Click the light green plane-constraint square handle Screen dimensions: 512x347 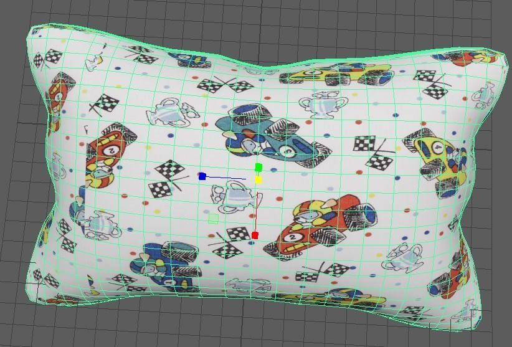(214, 219)
